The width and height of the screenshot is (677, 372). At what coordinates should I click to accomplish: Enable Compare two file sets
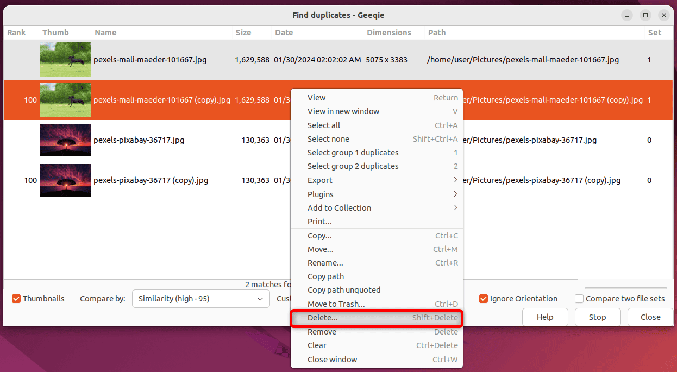tap(579, 299)
